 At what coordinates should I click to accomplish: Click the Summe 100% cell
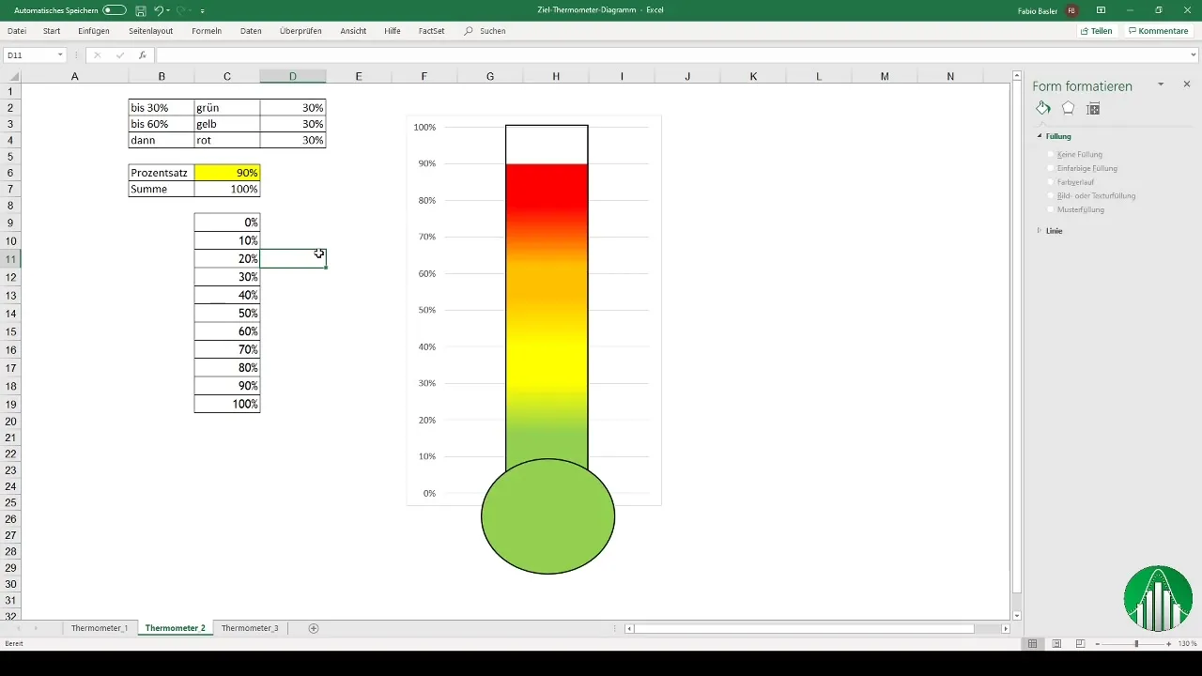coord(227,189)
